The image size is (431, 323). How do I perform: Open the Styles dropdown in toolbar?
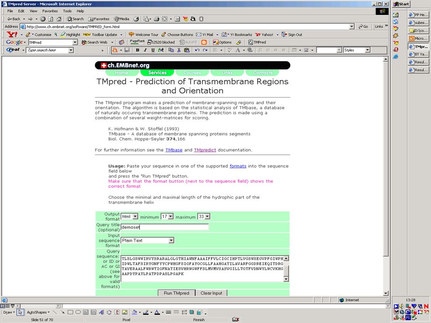click(x=367, y=50)
